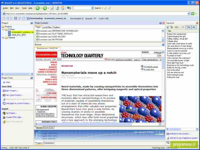Click the Add list to new project icon
The width and height of the screenshot is (200, 150).
coord(168,134)
